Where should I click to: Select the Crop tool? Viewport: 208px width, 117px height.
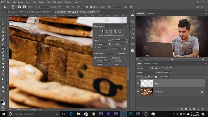tap(3, 32)
